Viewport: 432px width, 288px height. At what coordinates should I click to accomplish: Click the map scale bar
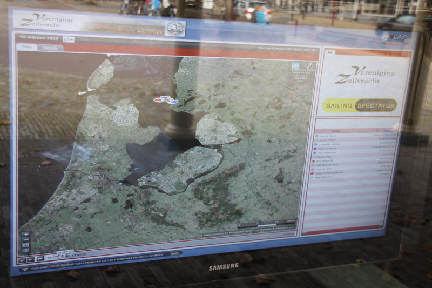pos(267,224)
